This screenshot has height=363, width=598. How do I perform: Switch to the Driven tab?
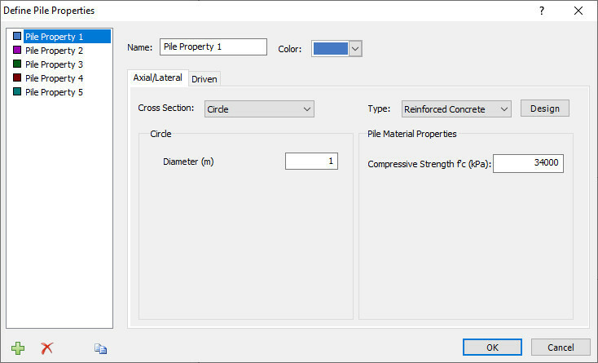pos(204,79)
